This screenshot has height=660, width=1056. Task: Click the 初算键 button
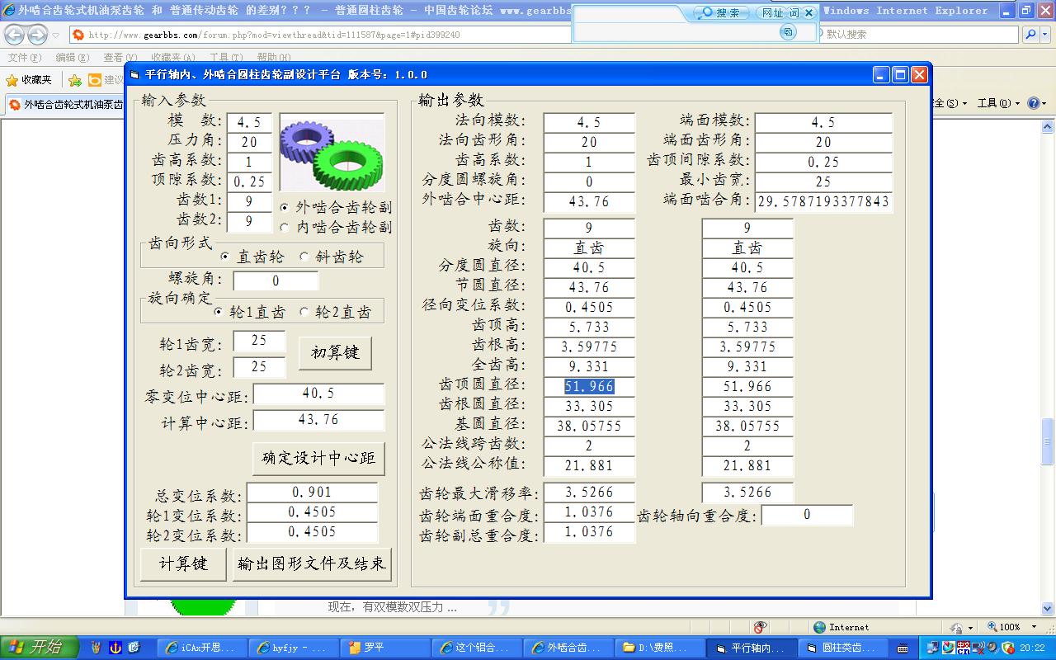[x=335, y=353]
